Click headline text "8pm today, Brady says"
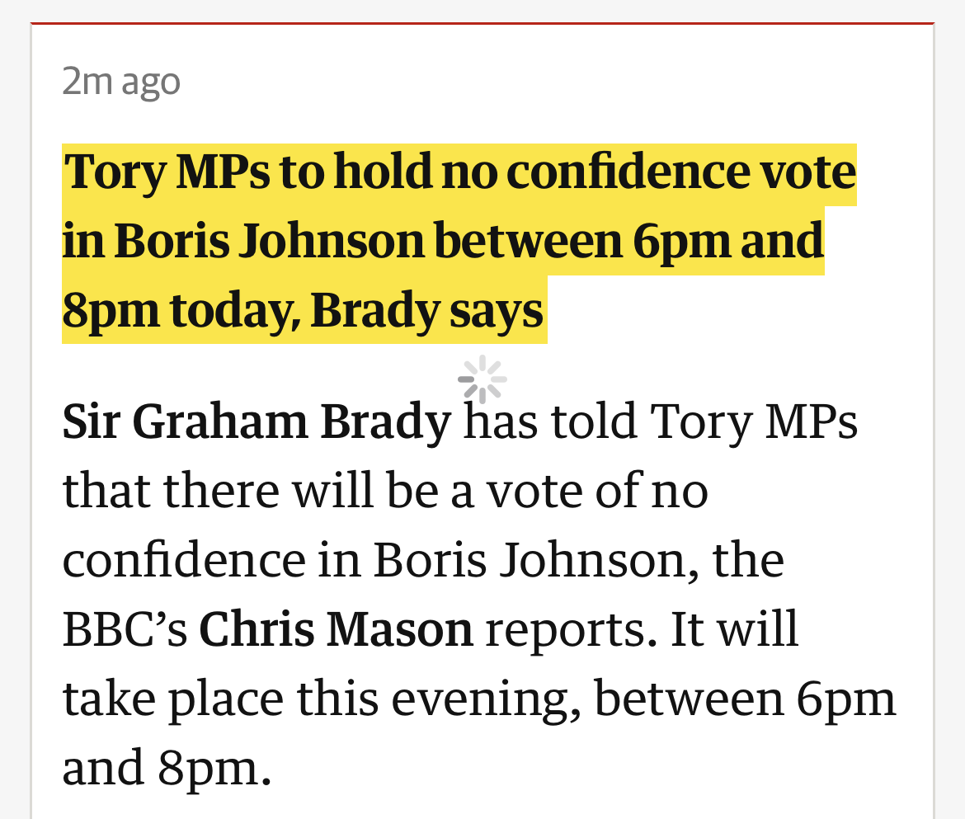 click(x=304, y=312)
